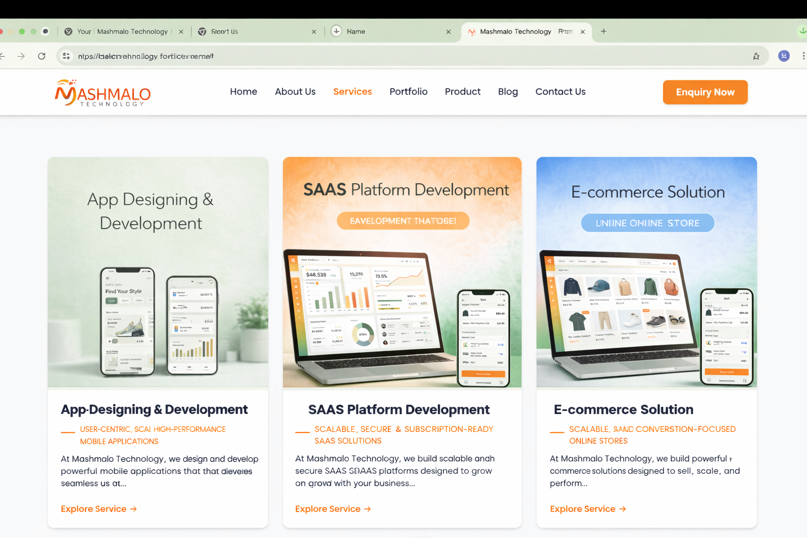Explore the SAAS Platform Development service
This screenshot has width=807, height=538.
333,509
